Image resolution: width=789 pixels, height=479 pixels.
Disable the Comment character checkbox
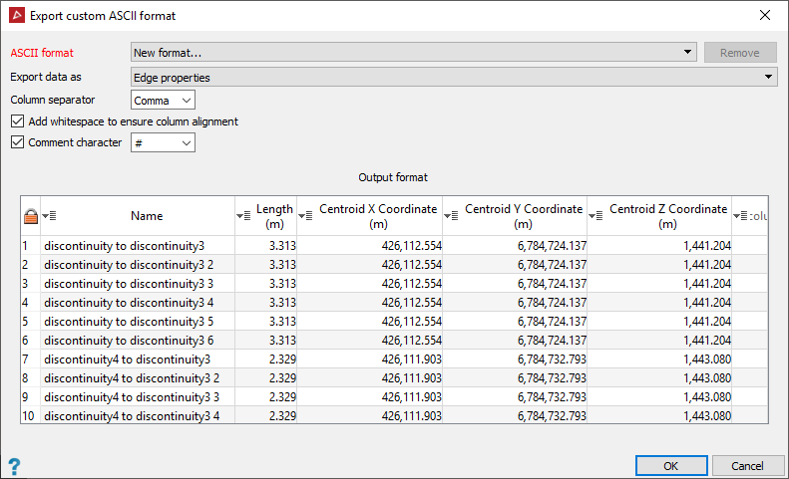pyautogui.click(x=17, y=142)
